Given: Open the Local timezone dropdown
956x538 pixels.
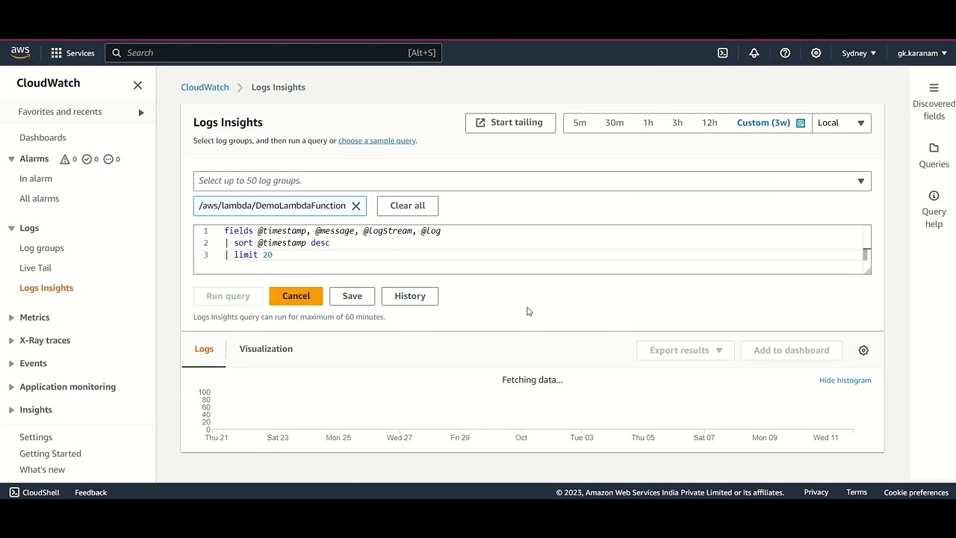Looking at the screenshot, I should [x=841, y=123].
